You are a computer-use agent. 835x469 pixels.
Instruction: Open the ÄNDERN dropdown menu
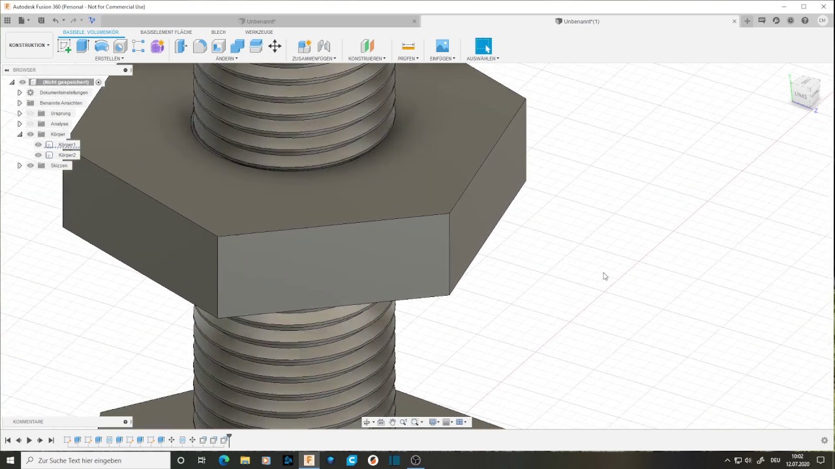[226, 59]
